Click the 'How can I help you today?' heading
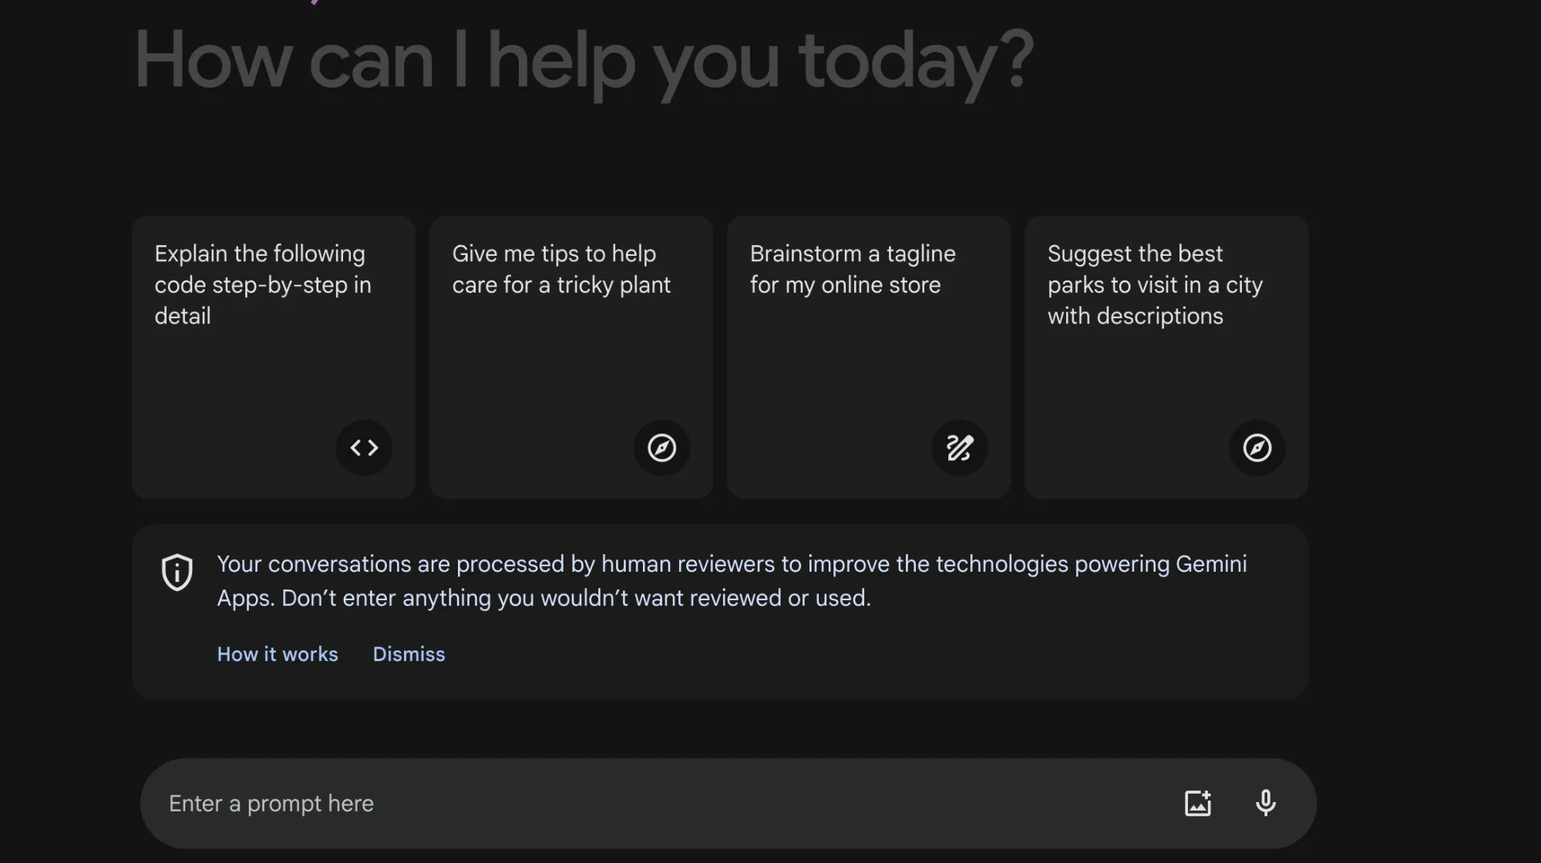 (584, 61)
